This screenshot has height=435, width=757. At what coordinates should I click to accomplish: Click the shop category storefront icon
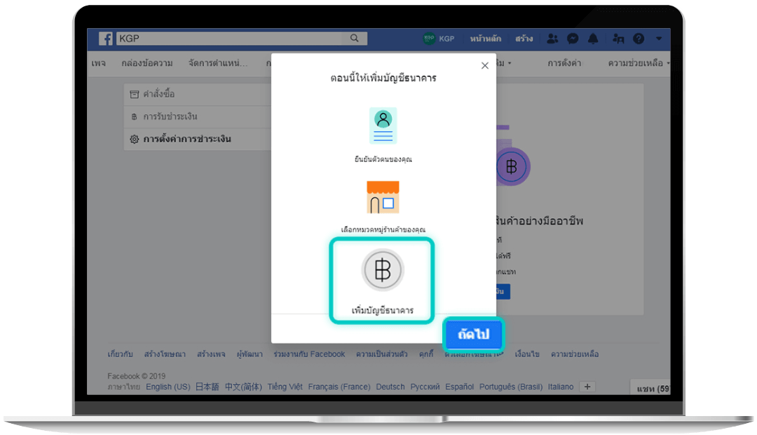383,197
